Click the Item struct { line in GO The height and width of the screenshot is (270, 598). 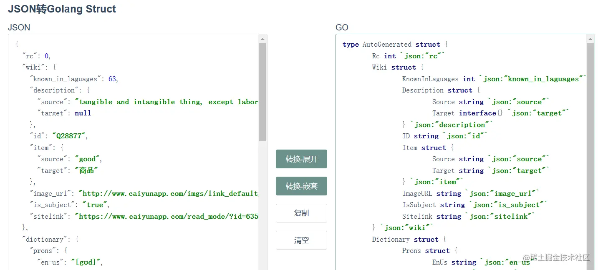pos(428,147)
